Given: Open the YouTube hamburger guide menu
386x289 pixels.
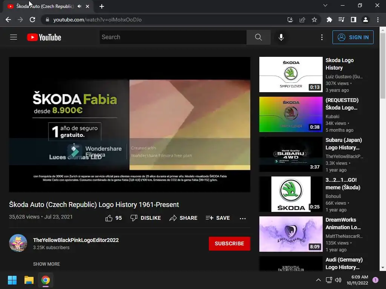Looking at the screenshot, I should pyautogui.click(x=14, y=37).
